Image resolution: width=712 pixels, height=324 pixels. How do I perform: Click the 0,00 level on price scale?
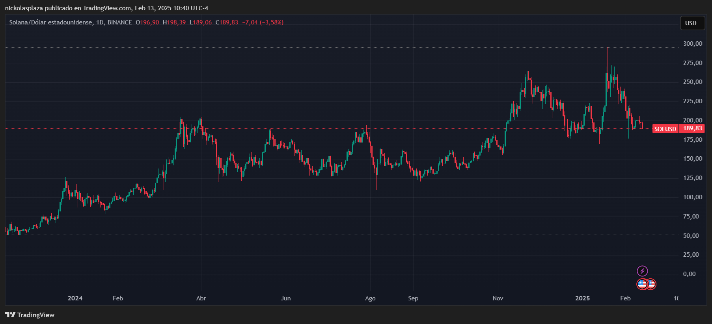(x=690, y=274)
